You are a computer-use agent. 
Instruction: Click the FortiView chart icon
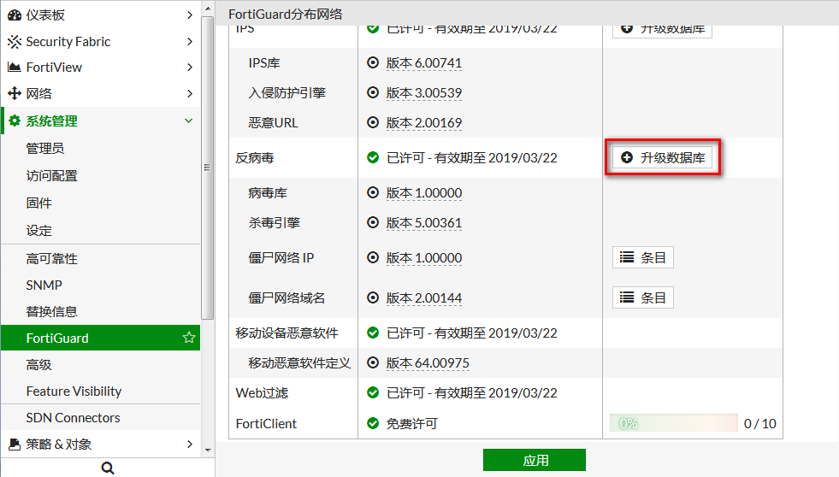(x=15, y=68)
